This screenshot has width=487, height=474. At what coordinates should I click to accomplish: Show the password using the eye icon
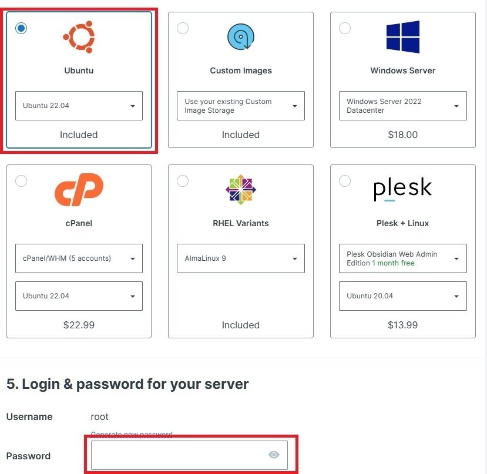coord(274,455)
